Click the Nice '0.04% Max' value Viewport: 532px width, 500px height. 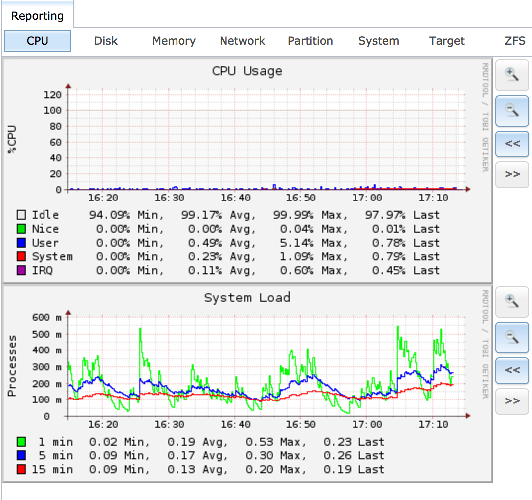(314, 229)
